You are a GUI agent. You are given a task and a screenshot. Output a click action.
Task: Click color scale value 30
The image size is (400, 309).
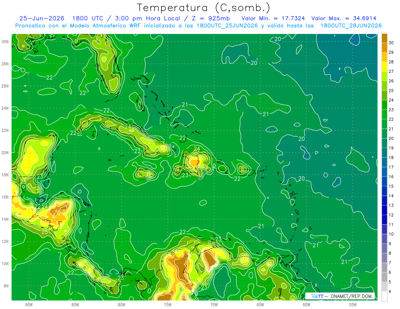click(391, 43)
